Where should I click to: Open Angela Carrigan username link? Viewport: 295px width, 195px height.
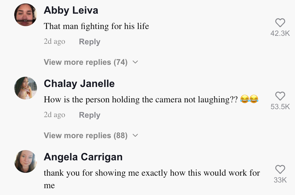[83, 157]
